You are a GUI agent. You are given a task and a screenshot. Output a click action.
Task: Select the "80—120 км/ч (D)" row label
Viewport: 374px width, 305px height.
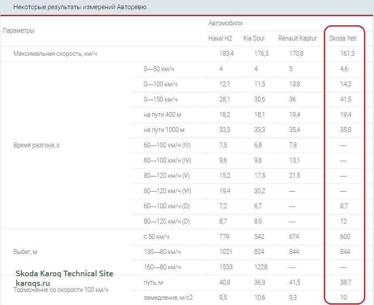click(167, 221)
